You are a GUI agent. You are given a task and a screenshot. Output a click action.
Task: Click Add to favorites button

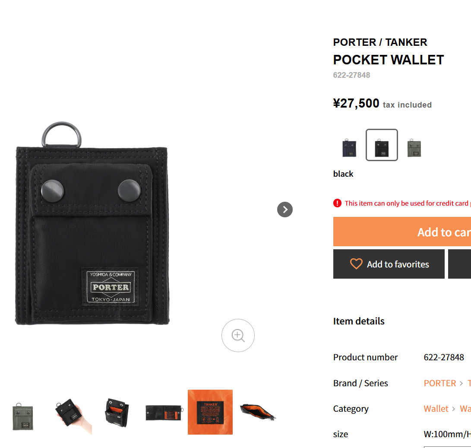tap(389, 264)
